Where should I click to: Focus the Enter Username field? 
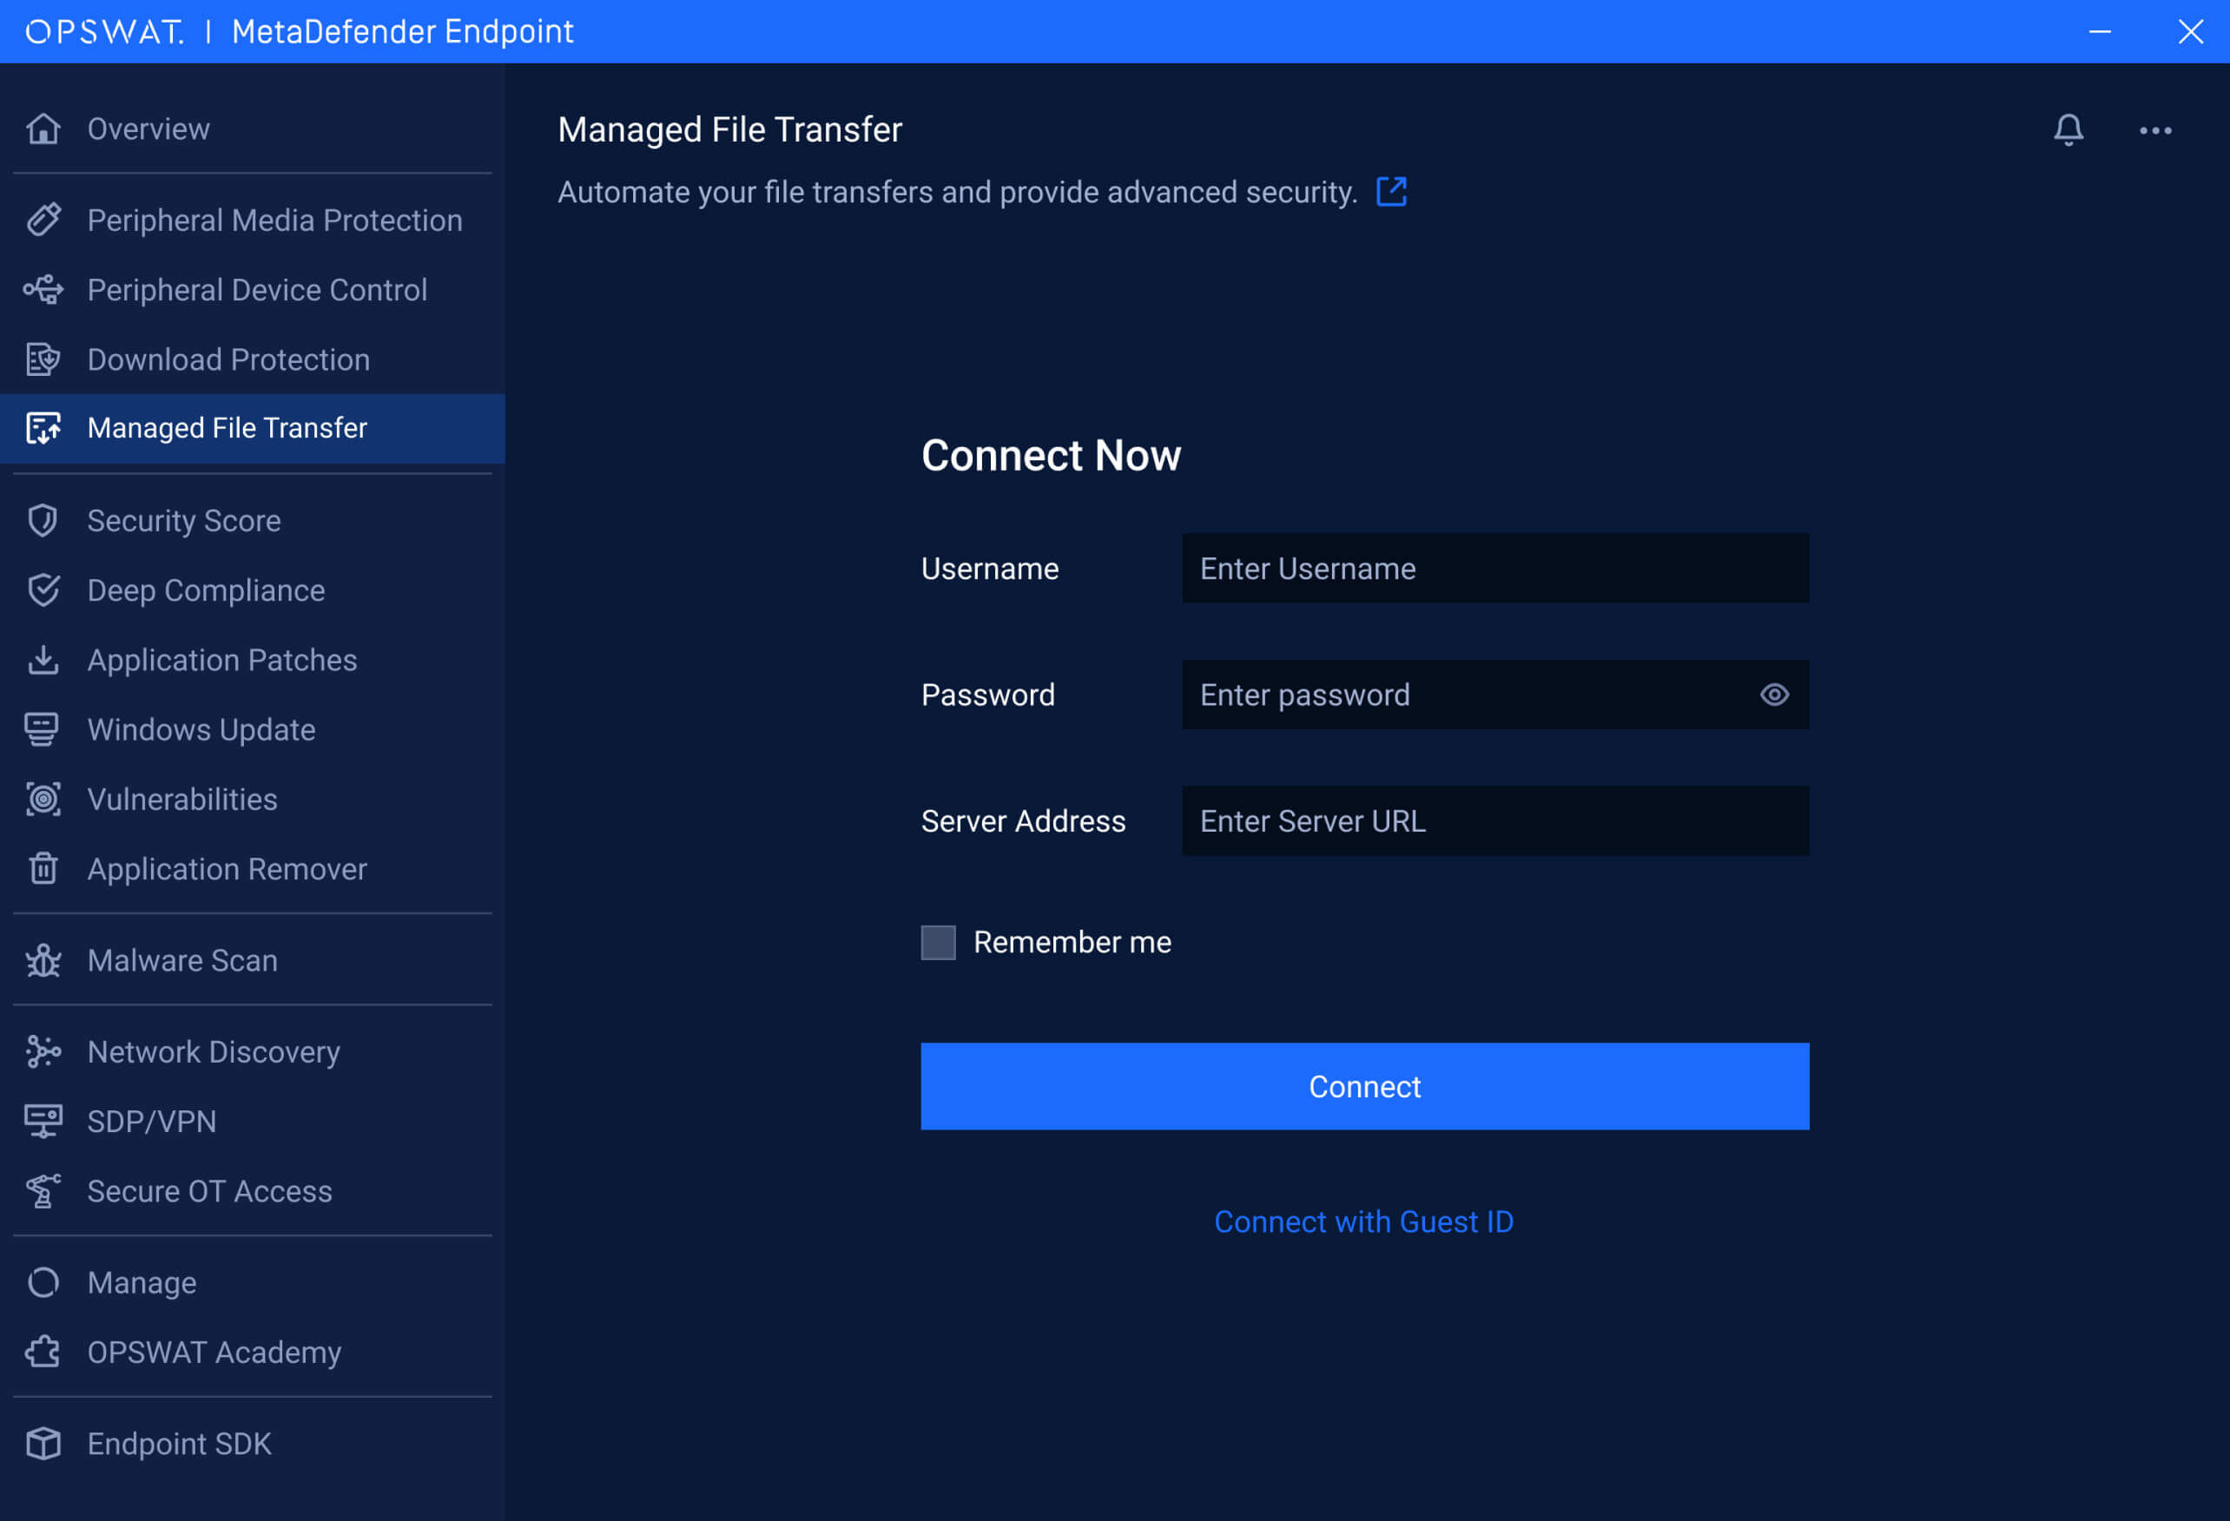click(x=1494, y=569)
